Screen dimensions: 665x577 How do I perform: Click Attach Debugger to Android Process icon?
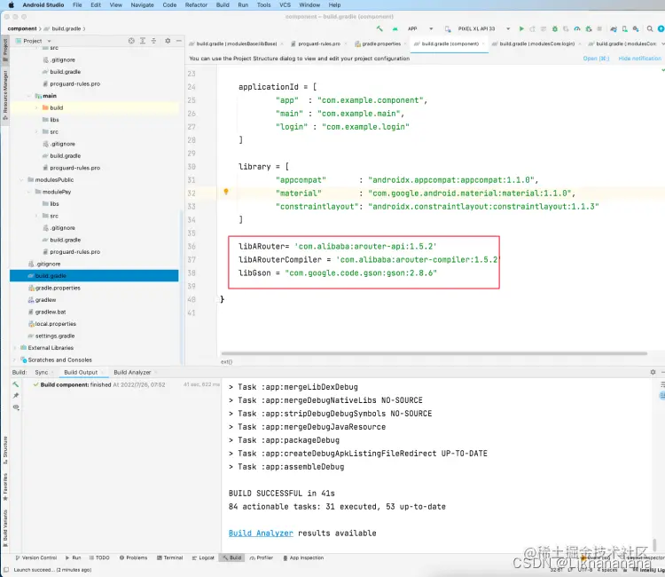[x=588, y=29]
